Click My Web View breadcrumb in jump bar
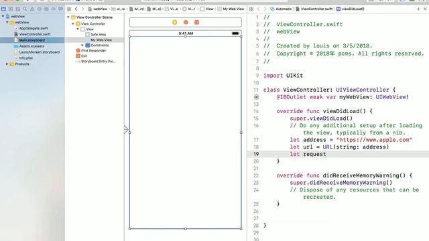429x241 pixels. click(x=231, y=9)
